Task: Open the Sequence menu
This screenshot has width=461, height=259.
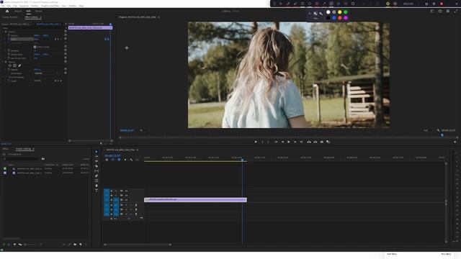Action: tap(24, 6)
